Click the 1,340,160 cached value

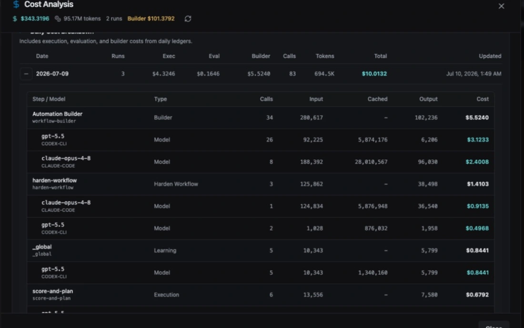(373, 273)
